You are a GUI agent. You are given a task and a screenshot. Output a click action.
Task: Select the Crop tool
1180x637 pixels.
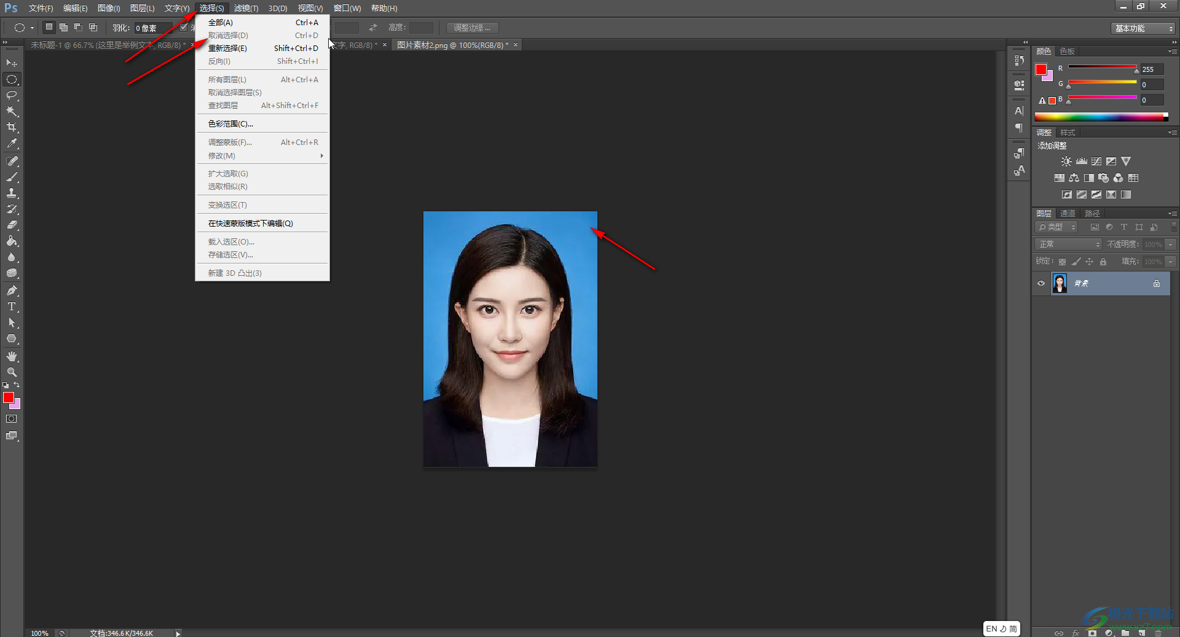[x=12, y=127]
